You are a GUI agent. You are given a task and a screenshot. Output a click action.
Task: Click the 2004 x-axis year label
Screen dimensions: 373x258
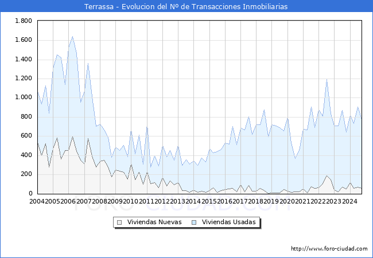pos(37,201)
